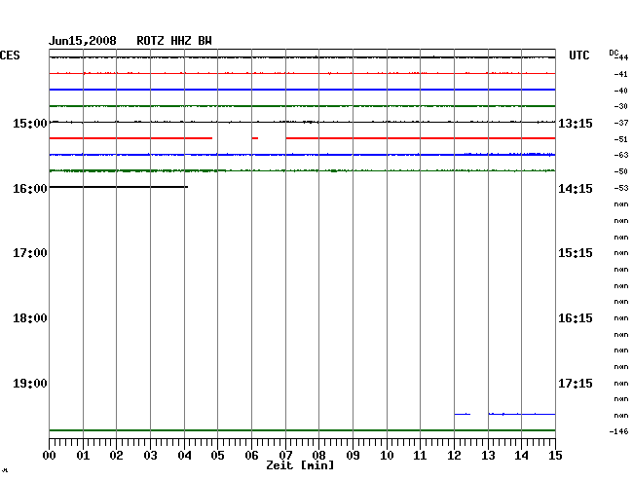Click the 14:15 UTC time label
This screenshot has height=481, width=633.
pyautogui.click(x=576, y=189)
